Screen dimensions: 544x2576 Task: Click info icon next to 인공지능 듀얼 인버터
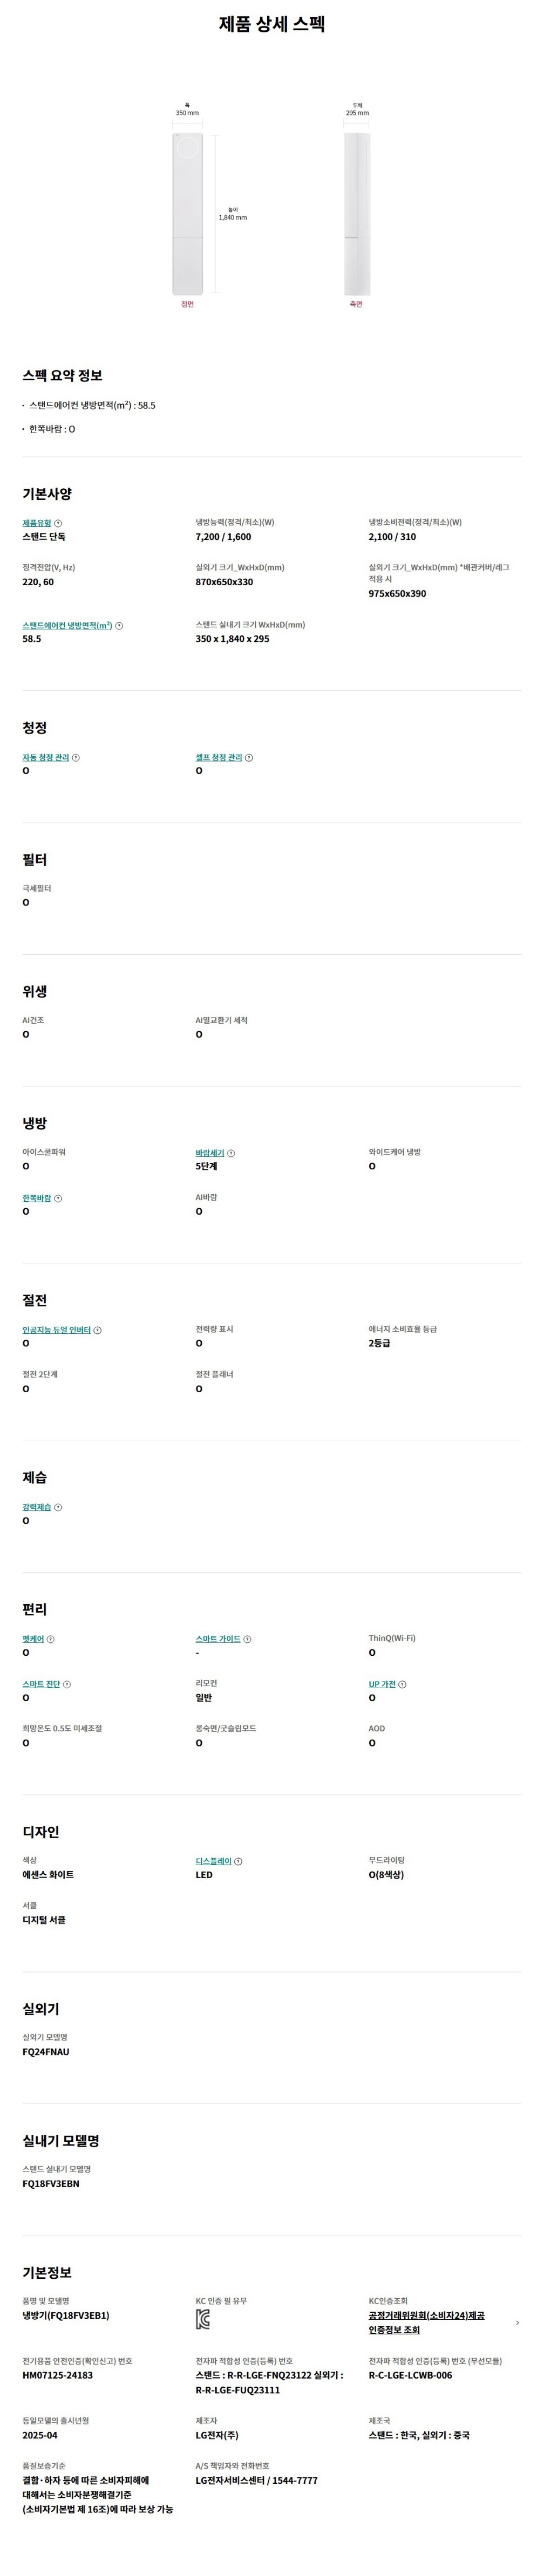tap(97, 1330)
